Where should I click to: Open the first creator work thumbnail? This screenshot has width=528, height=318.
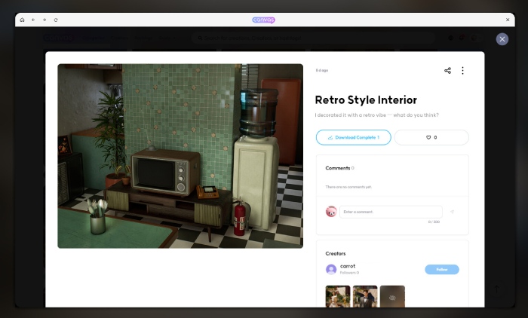pos(338,296)
